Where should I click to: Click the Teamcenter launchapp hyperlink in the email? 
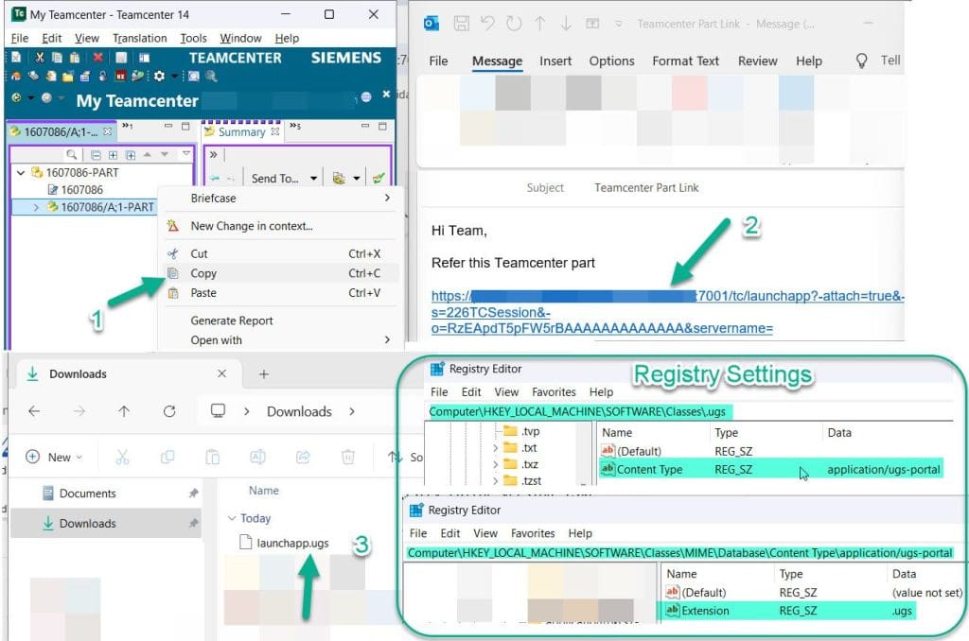[667, 313]
